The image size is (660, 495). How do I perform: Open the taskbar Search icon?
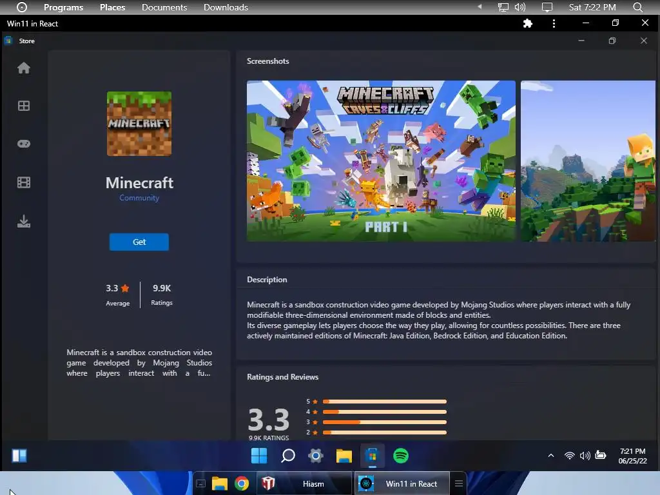(x=288, y=456)
